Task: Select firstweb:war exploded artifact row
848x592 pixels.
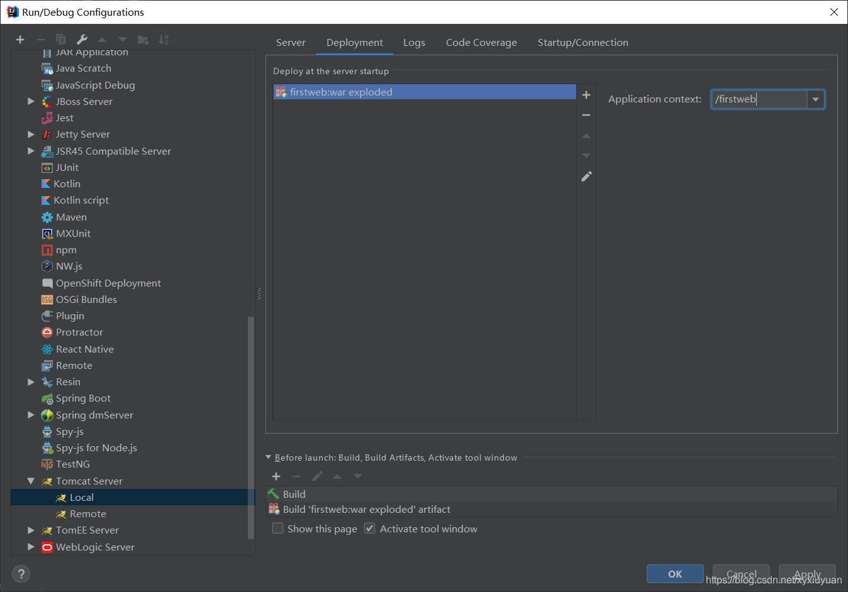Action: tap(425, 92)
